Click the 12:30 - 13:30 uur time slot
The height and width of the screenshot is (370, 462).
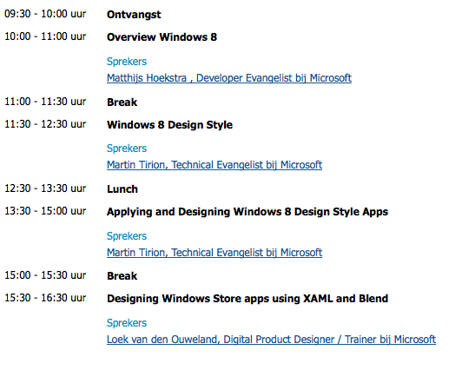[45, 188]
